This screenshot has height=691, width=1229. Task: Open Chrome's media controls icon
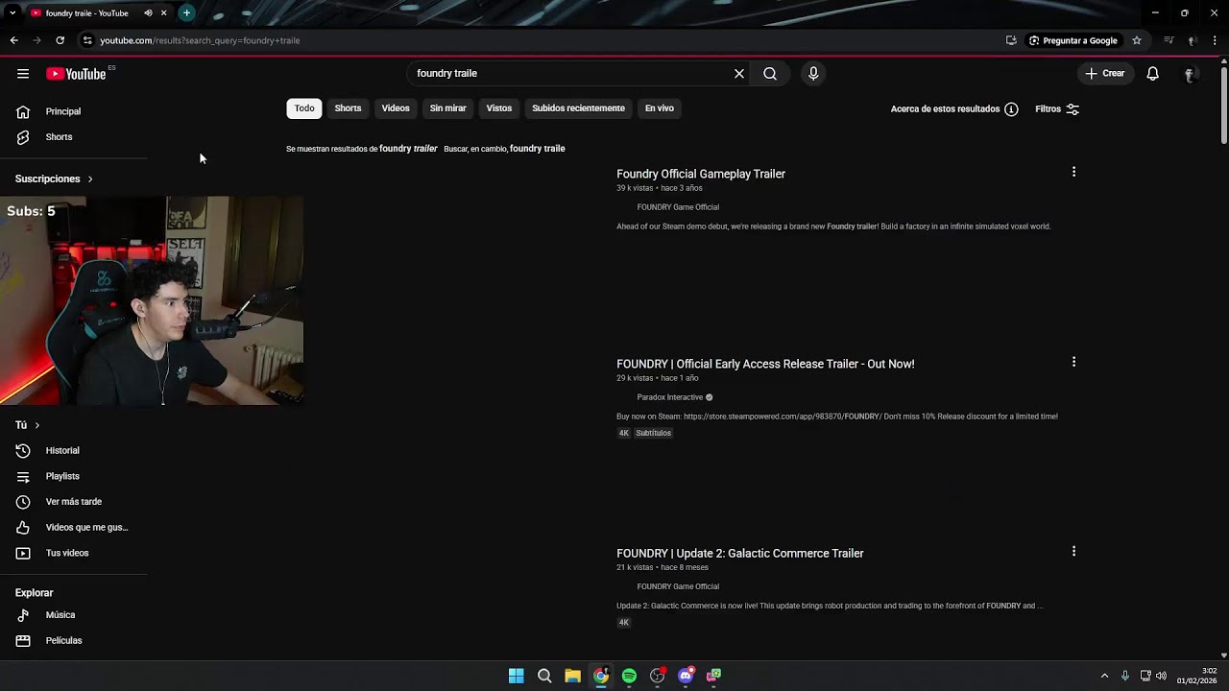click(x=1169, y=40)
